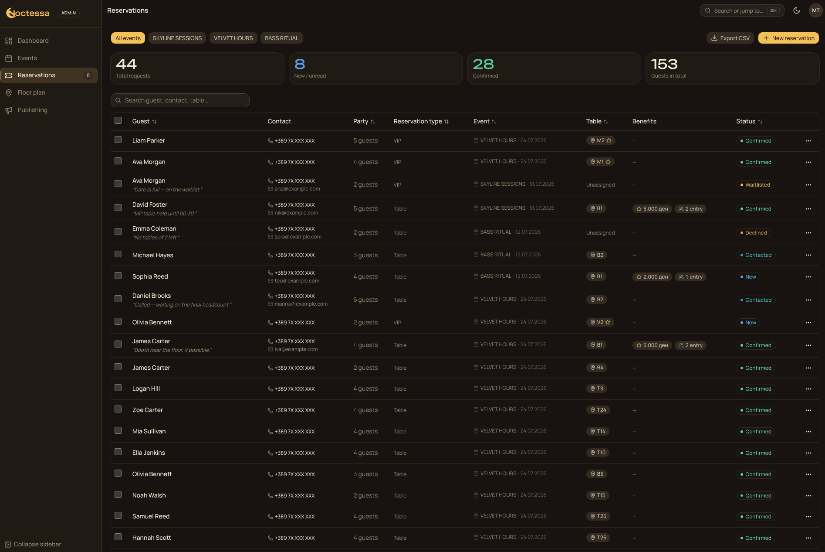Tick the Sophia Reed checkbox
The height and width of the screenshot is (552, 825).
coord(118,276)
